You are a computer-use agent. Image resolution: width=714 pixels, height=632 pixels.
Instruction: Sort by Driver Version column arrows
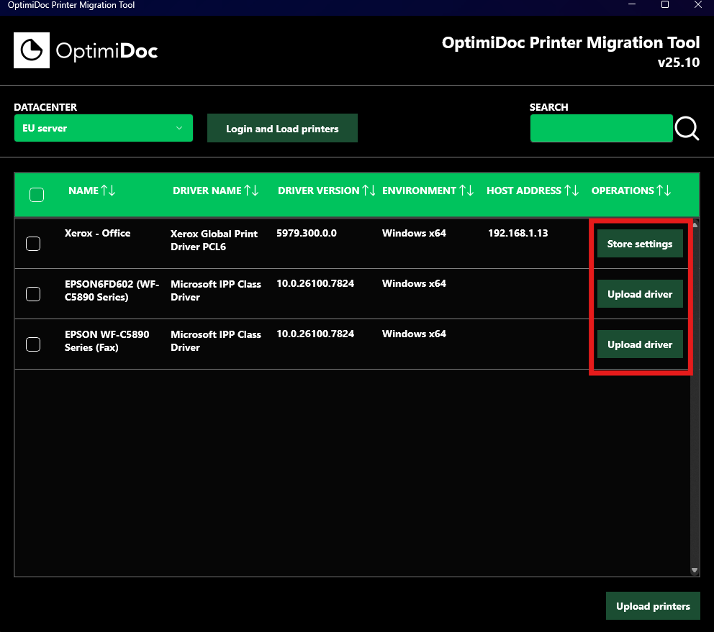tap(369, 191)
